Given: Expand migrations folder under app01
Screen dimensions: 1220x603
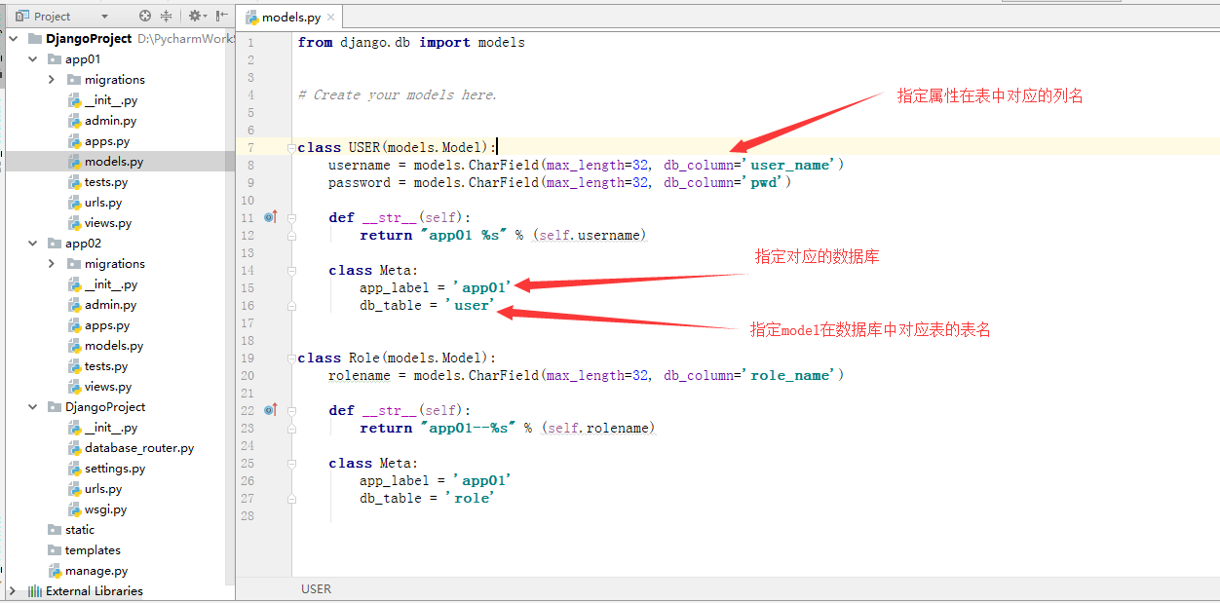Looking at the screenshot, I should point(52,80).
